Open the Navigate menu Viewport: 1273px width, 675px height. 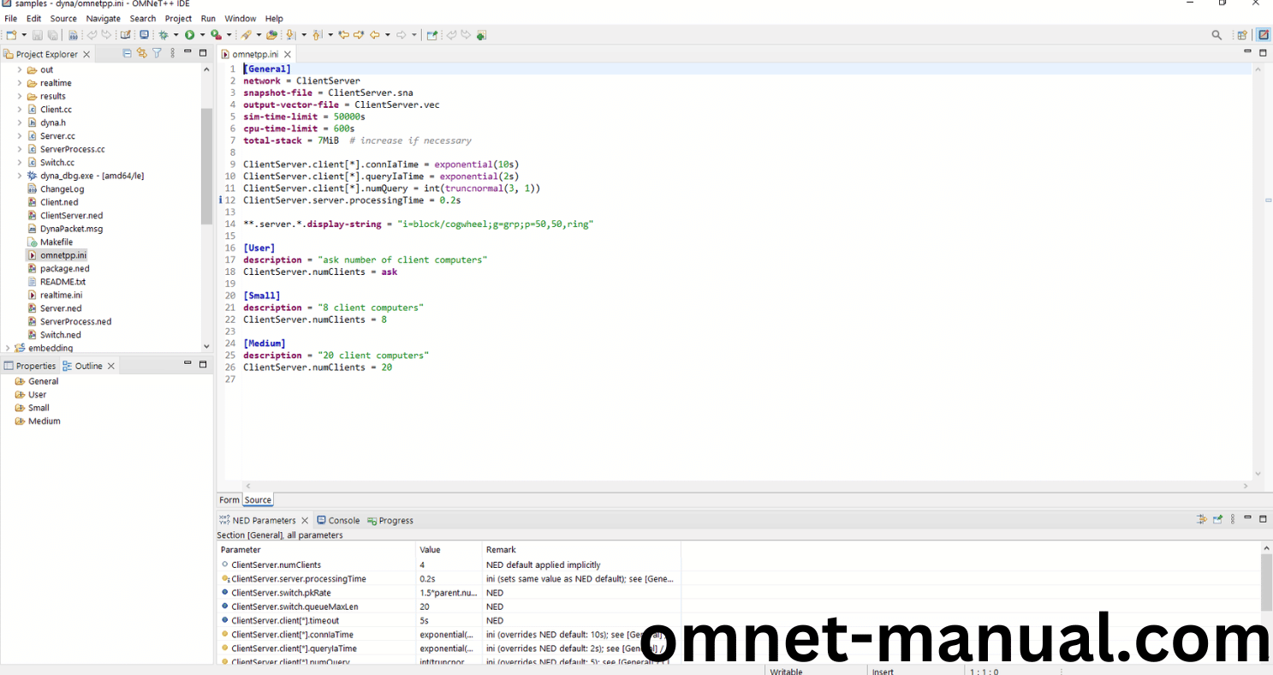coord(103,18)
